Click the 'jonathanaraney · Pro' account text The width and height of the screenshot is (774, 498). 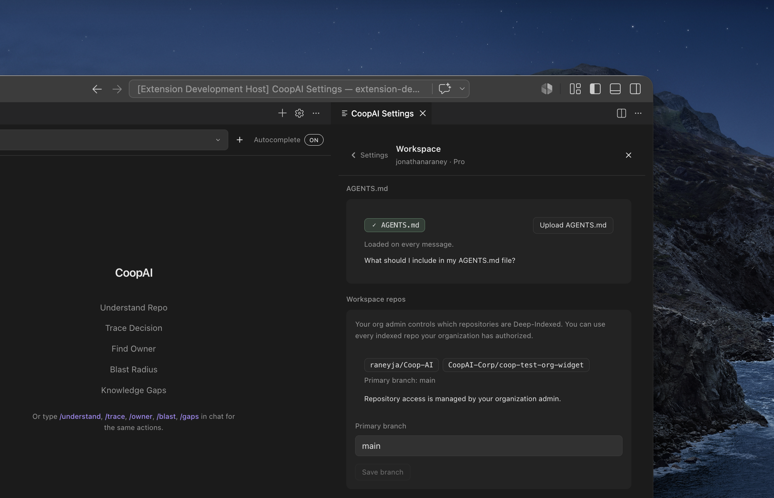(x=430, y=161)
